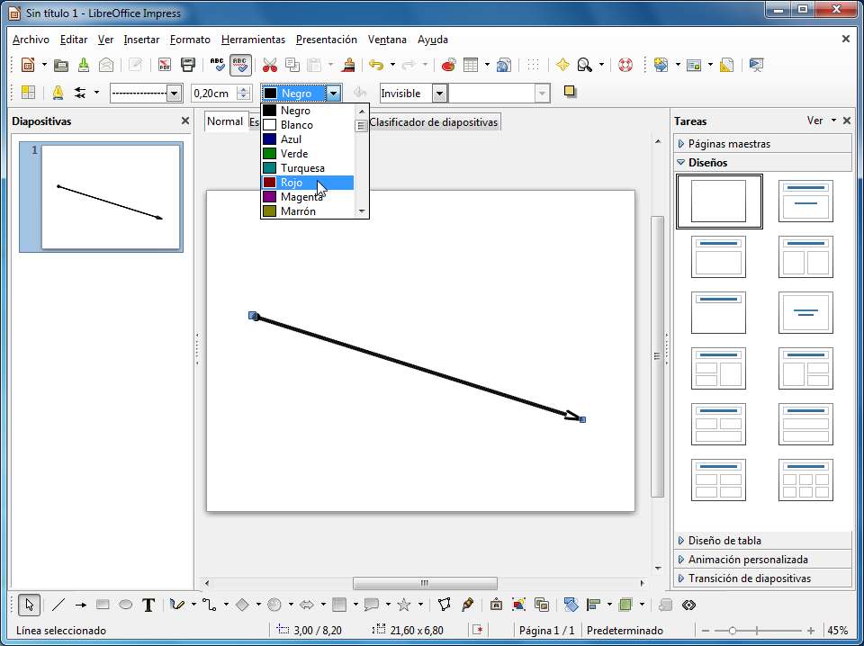864x646 pixels.
Task: Open the Formato menu
Action: tap(190, 40)
